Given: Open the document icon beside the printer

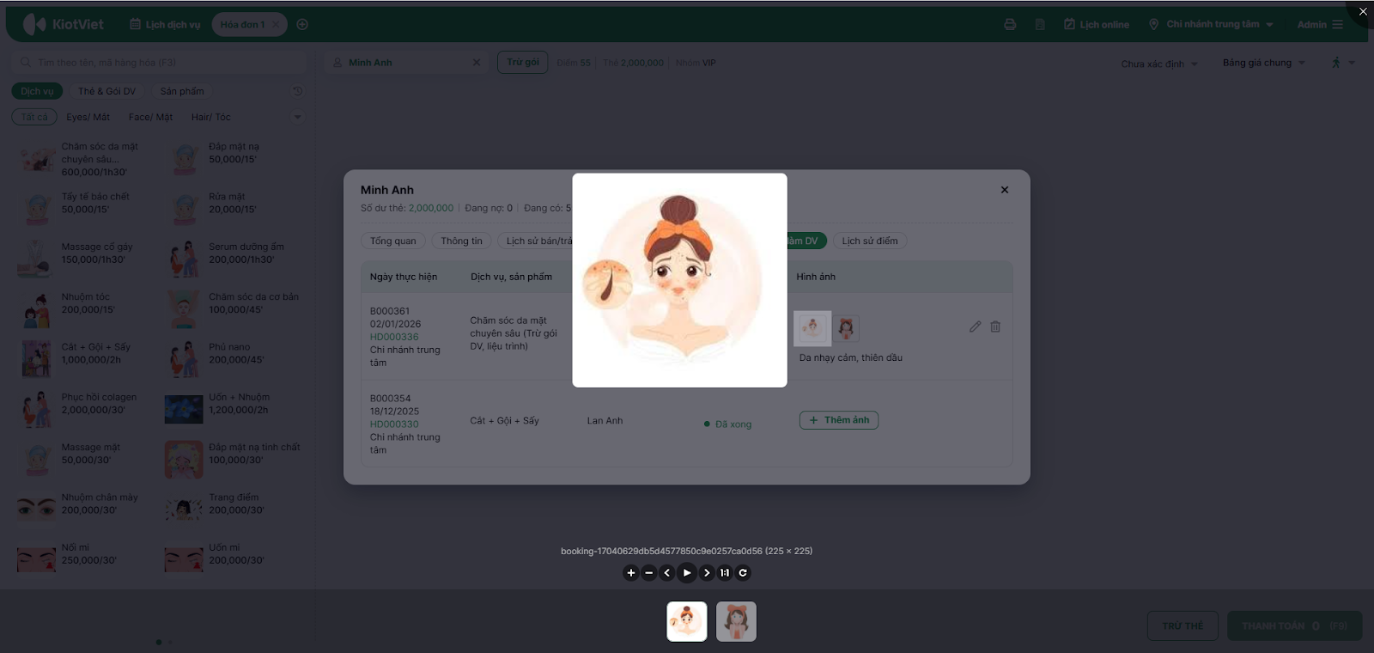Looking at the screenshot, I should pyautogui.click(x=1040, y=25).
